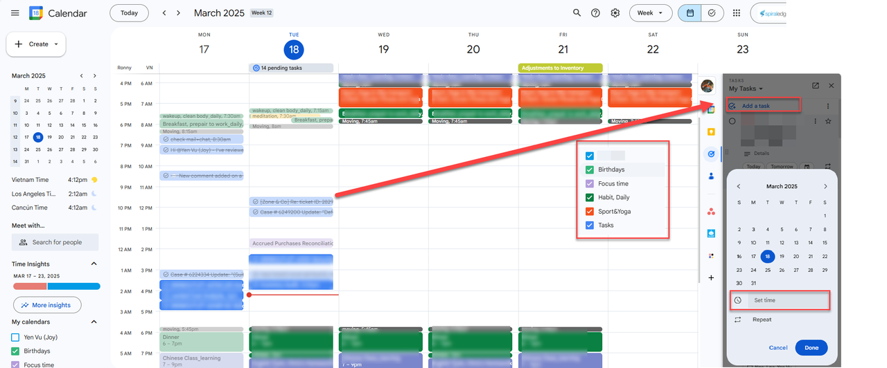Open More insights

(x=47, y=305)
